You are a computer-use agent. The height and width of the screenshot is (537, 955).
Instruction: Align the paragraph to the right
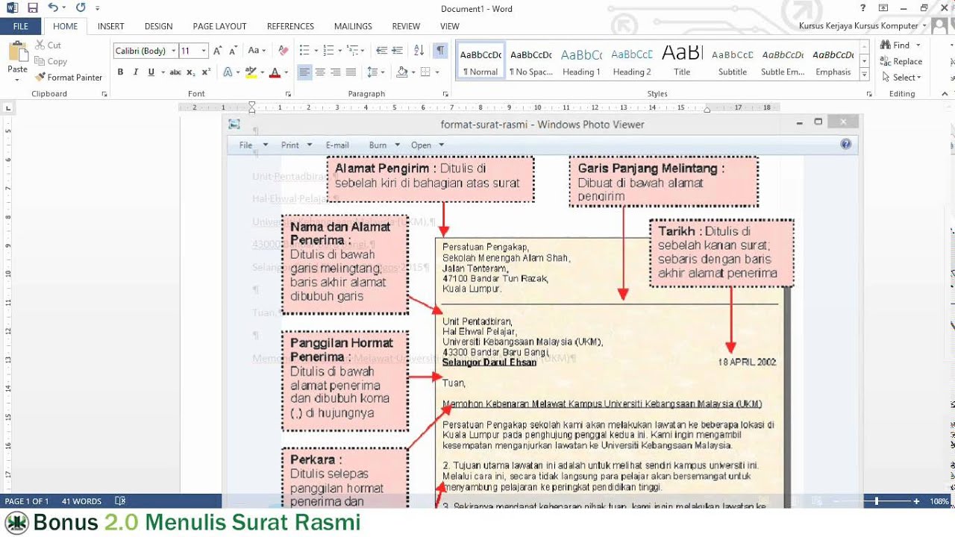coord(336,72)
